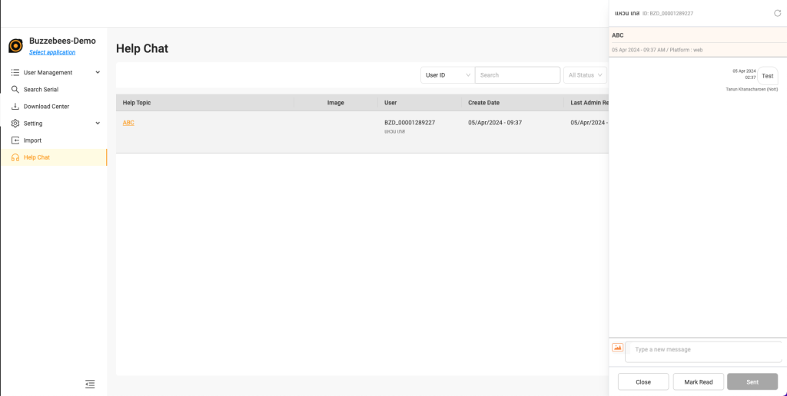Collapse the sidebar using the bottom menu icon

pos(90,384)
